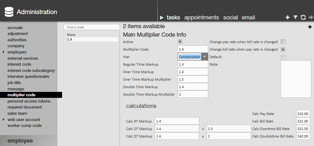Screen dimensions: 314x146
Task: Enable change pay rate when bill rate changes
Action: pos(283,42)
